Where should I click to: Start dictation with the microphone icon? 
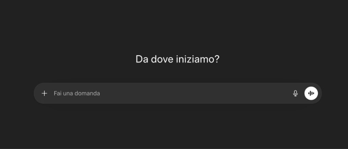point(295,93)
